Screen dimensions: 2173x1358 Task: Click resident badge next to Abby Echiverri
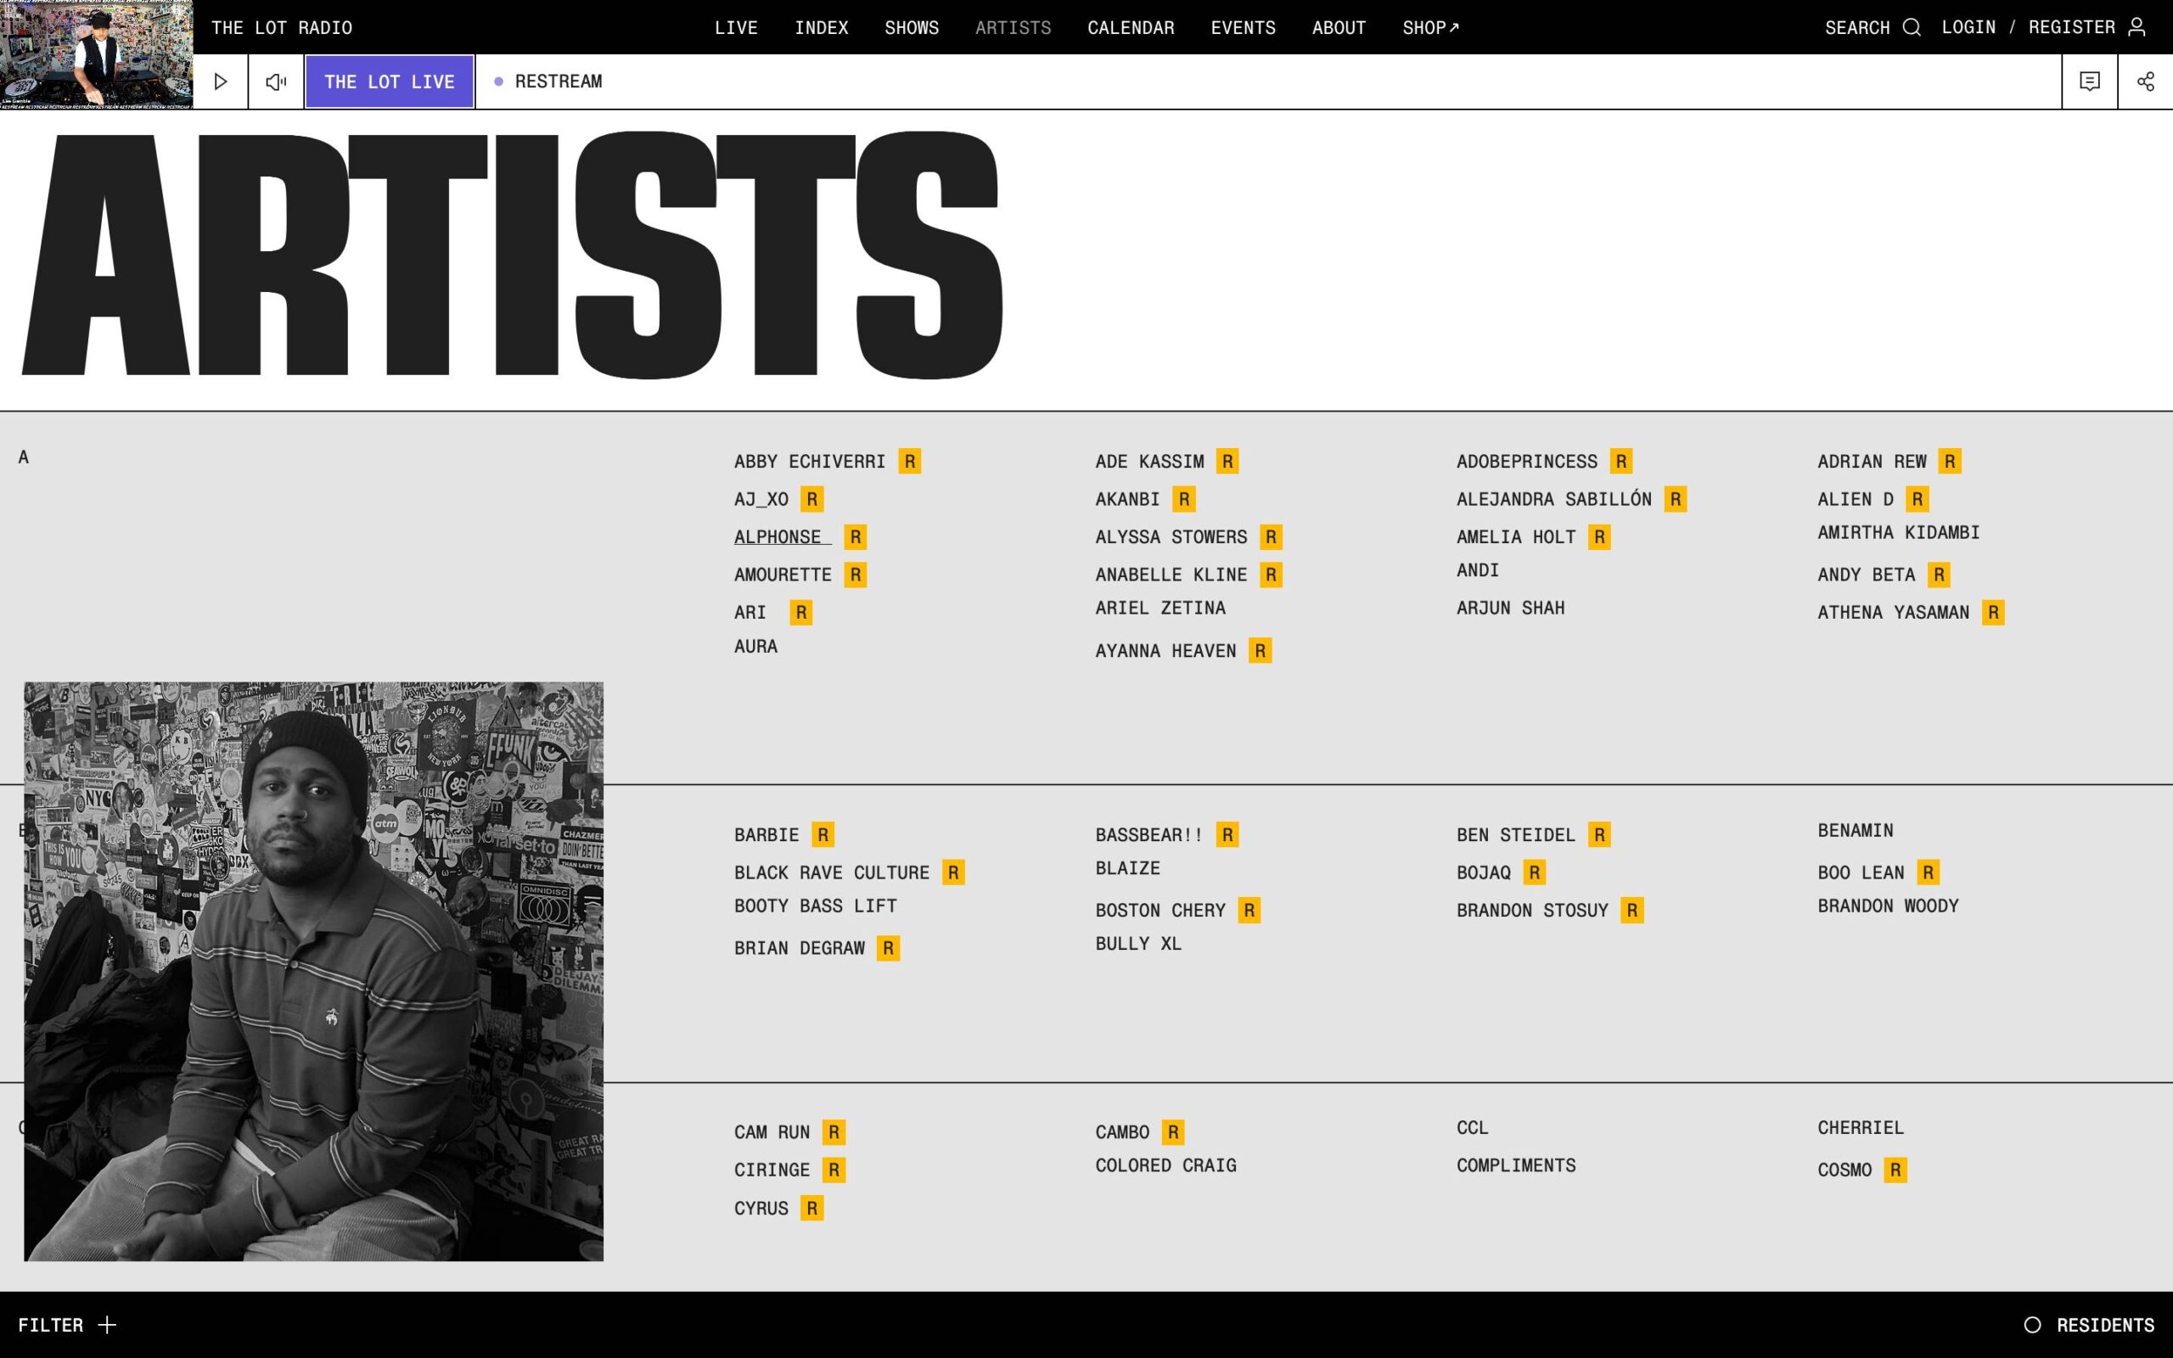pyautogui.click(x=909, y=462)
